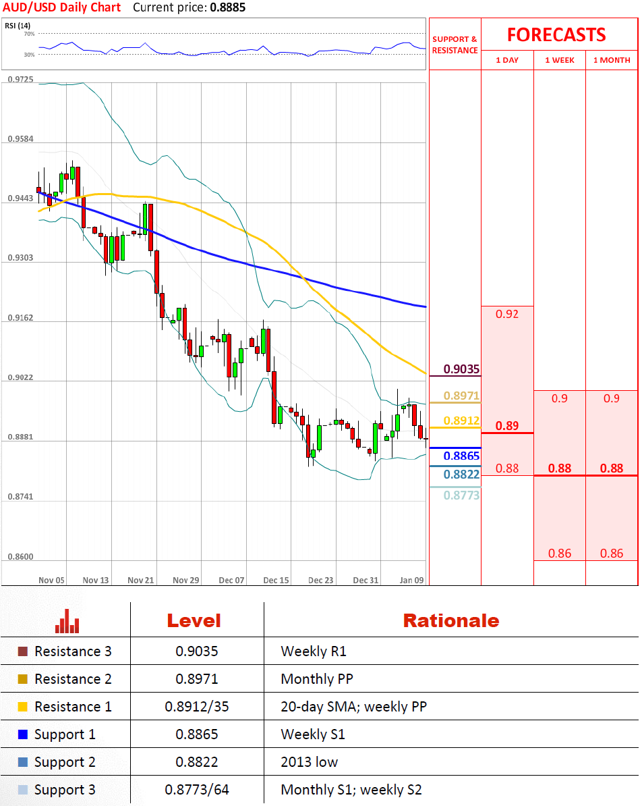
Task: Click the RSI (14) indicator label
Action: tap(18, 26)
